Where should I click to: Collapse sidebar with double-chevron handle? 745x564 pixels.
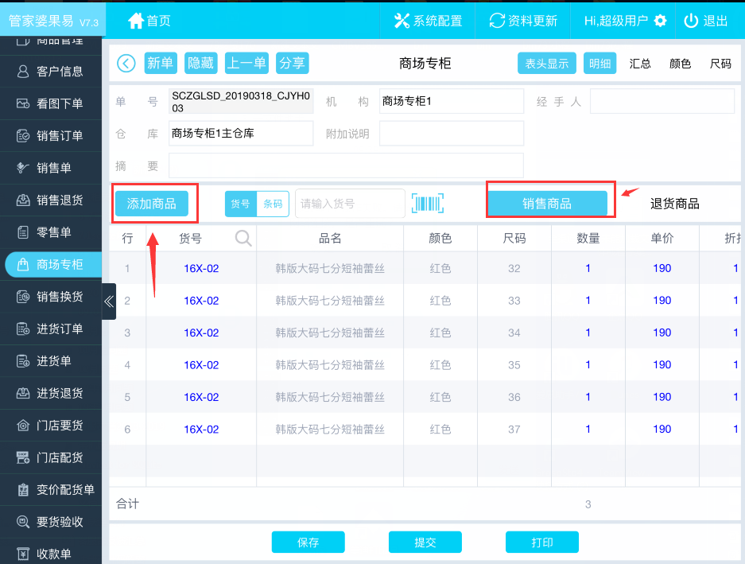(109, 301)
